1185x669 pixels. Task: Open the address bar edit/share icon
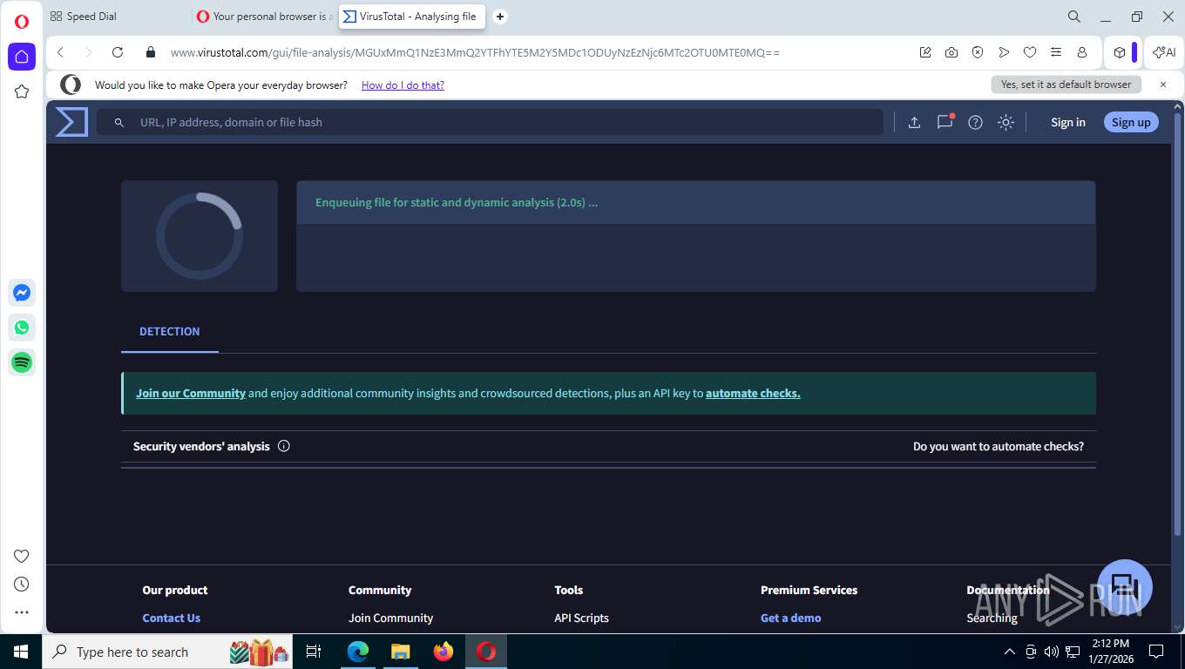click(x=925, y=52)
